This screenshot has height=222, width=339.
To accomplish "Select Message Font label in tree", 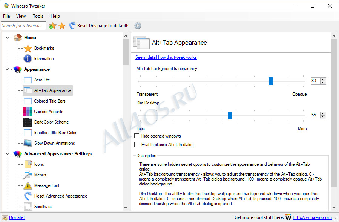I will 47,185.
